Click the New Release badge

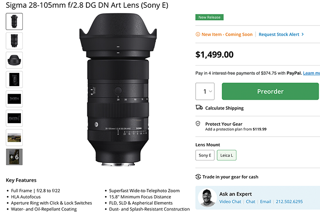(209, 17)
